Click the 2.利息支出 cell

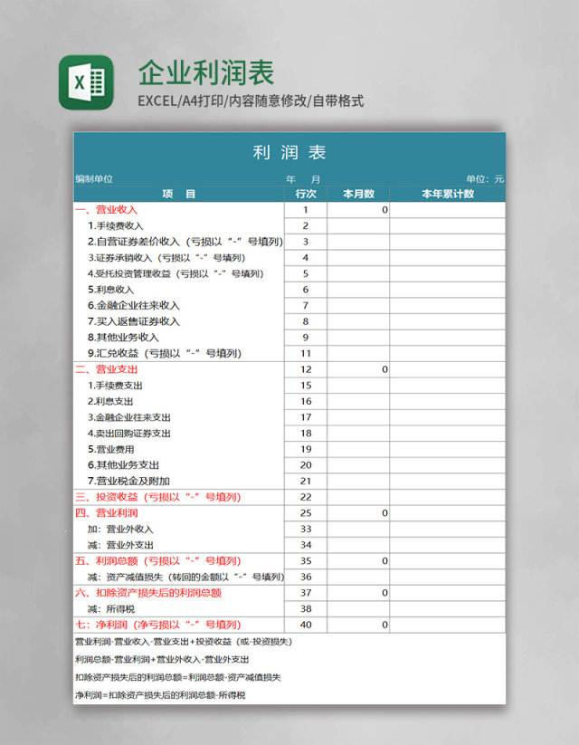(x=179, y=402)
